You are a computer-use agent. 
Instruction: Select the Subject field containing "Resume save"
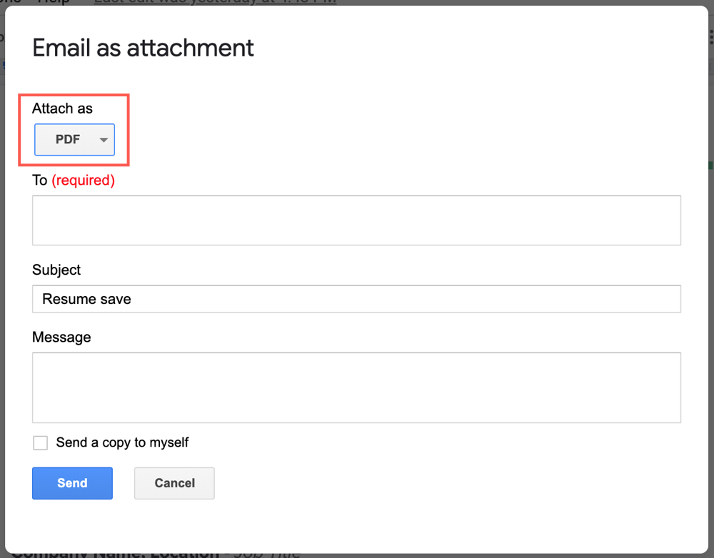click(357, 299)
